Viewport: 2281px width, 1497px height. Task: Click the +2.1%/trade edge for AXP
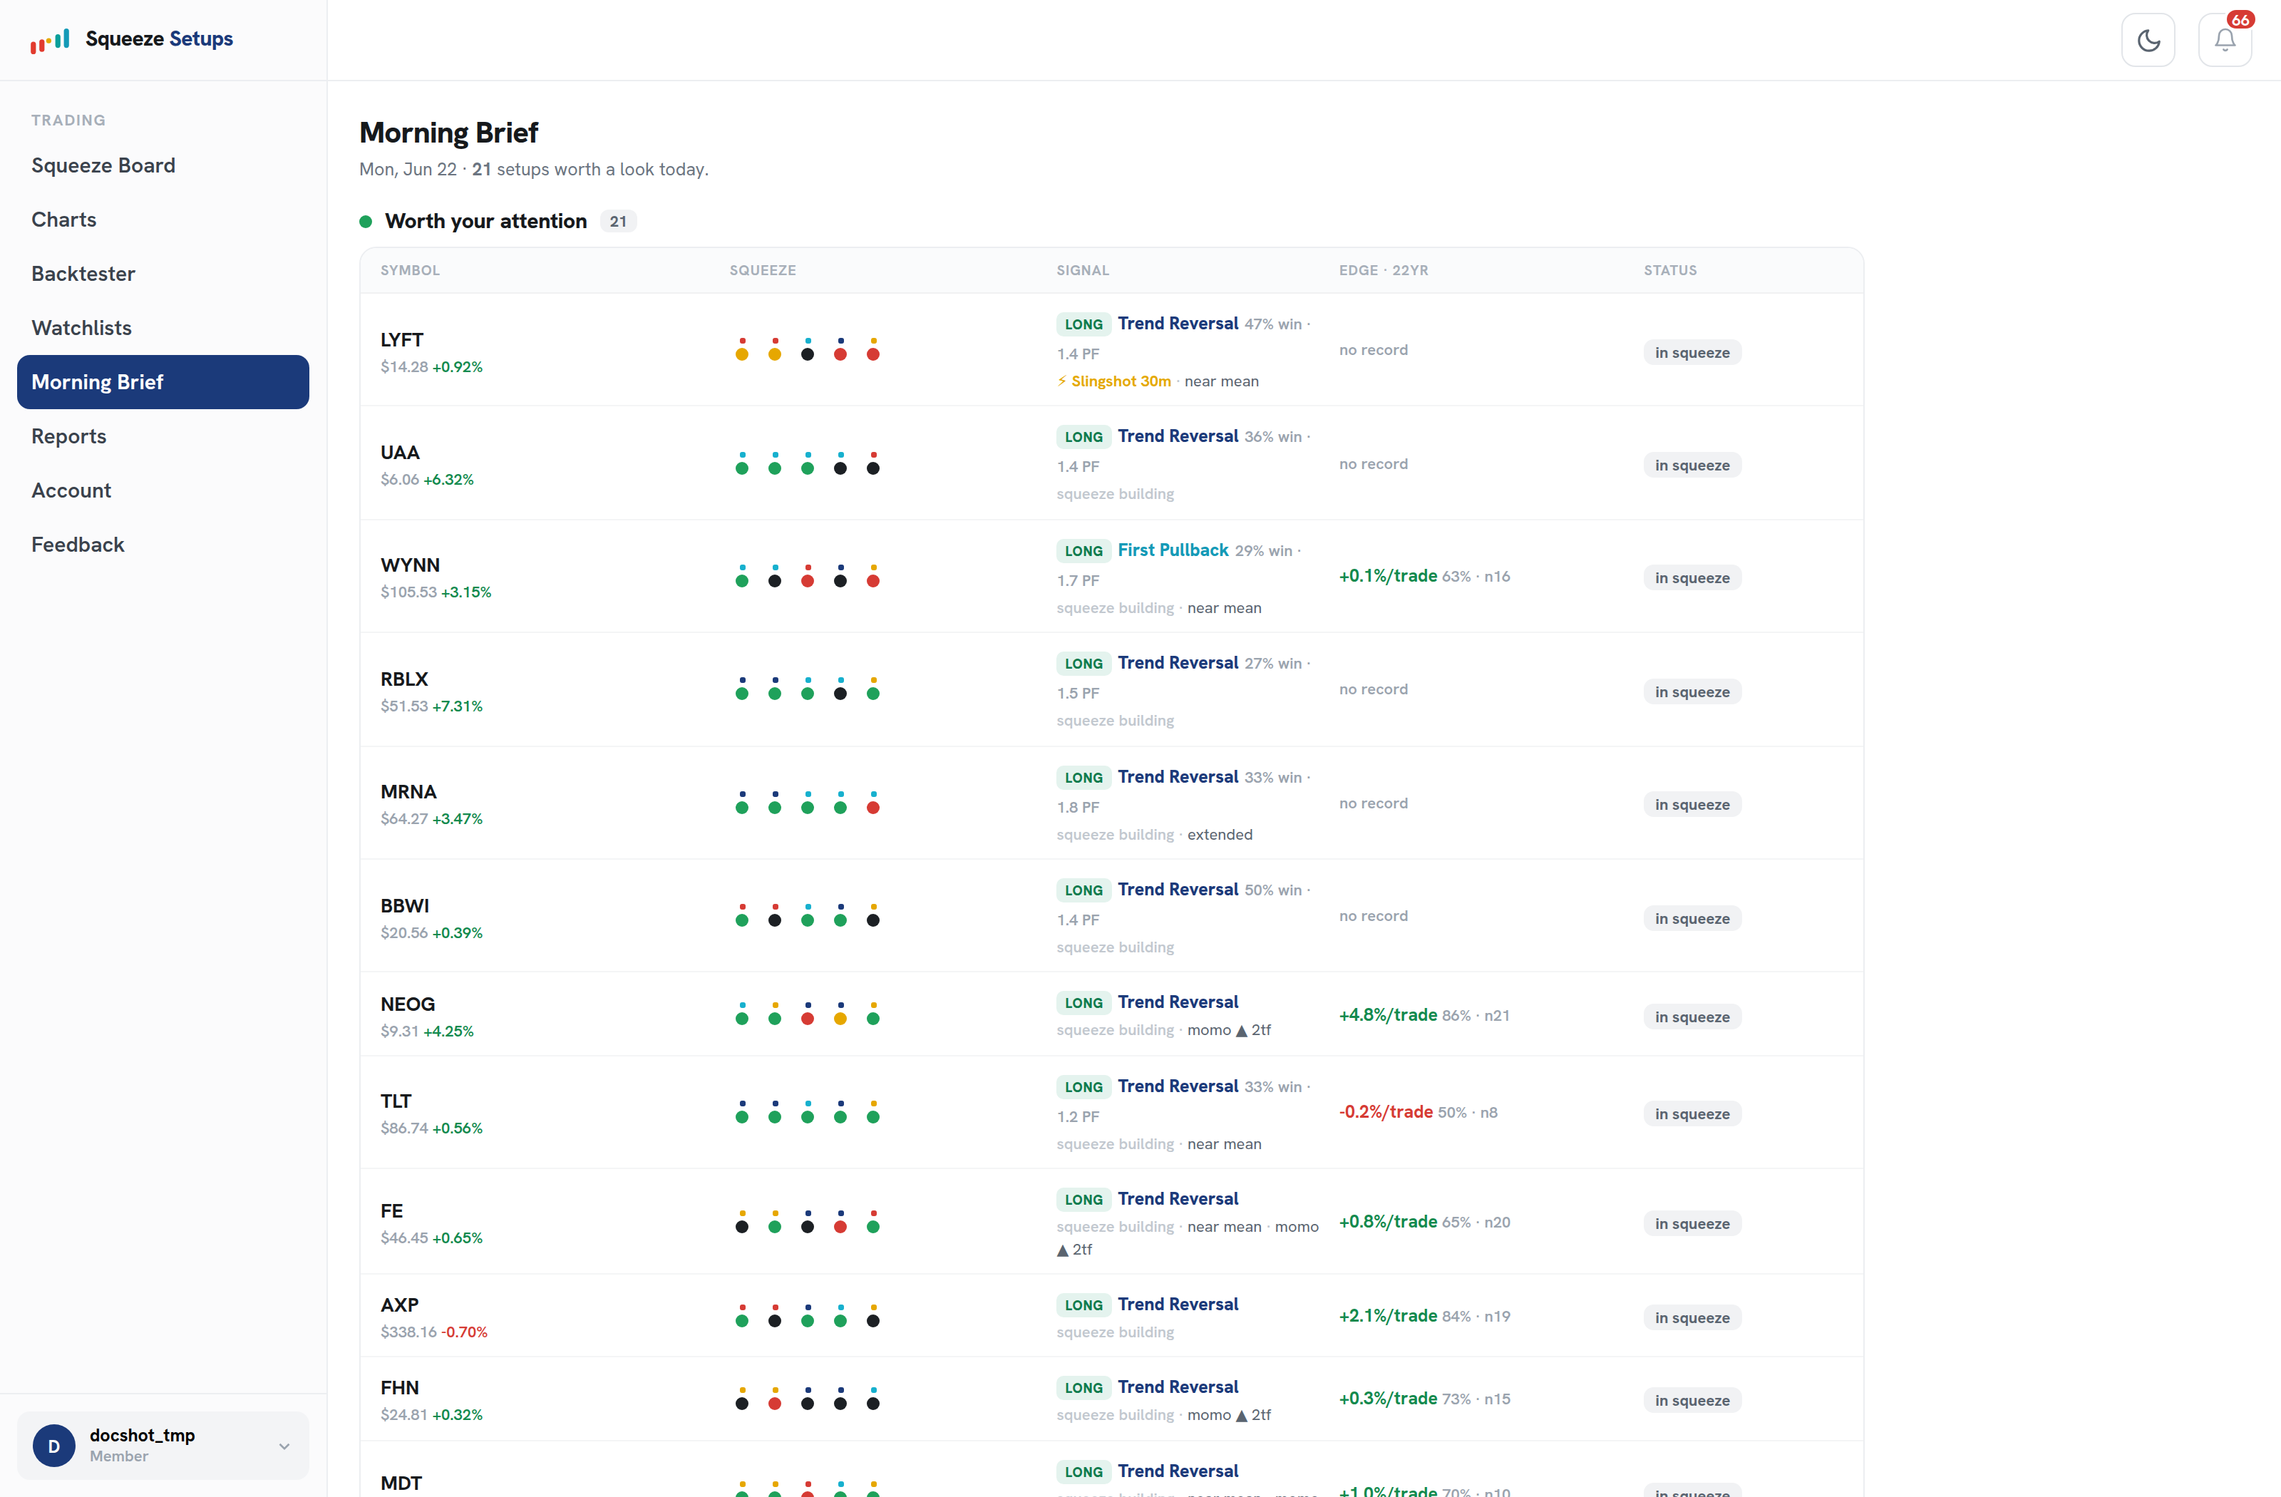[1388, 1315]
